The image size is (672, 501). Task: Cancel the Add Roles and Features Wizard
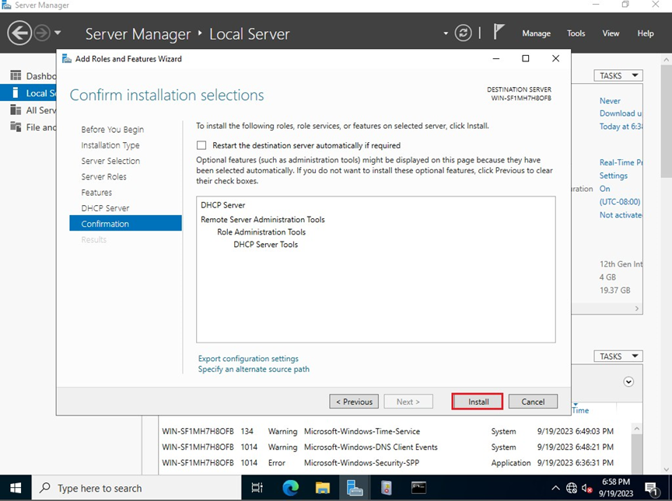(x=533, y=402)
